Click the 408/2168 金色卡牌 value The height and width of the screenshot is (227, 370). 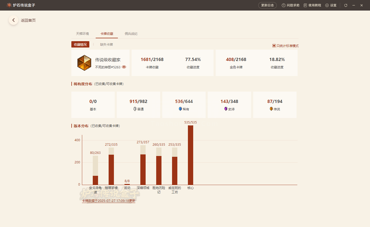[x=236, y=59]
